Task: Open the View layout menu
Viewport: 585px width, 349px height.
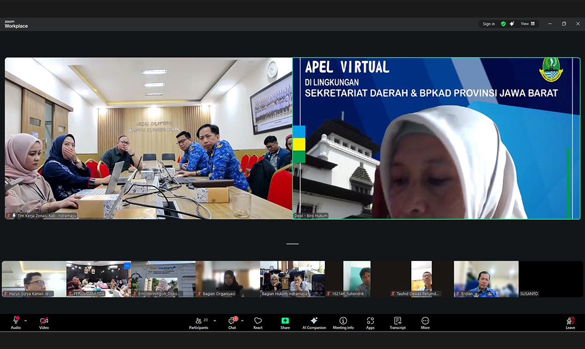Action: [528, 24]
